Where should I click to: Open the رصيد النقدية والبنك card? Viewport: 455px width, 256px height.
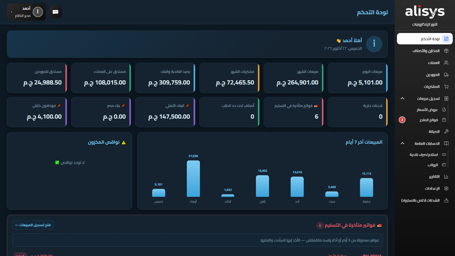coord(165,78)
